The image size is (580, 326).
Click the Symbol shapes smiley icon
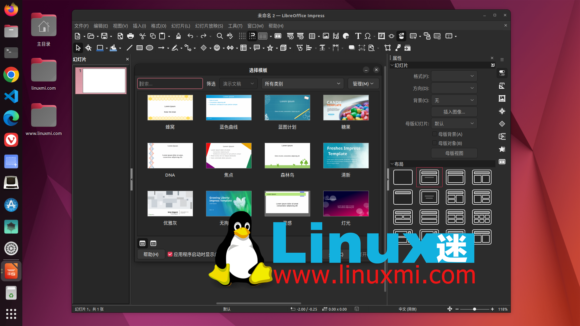click(217, 48)
